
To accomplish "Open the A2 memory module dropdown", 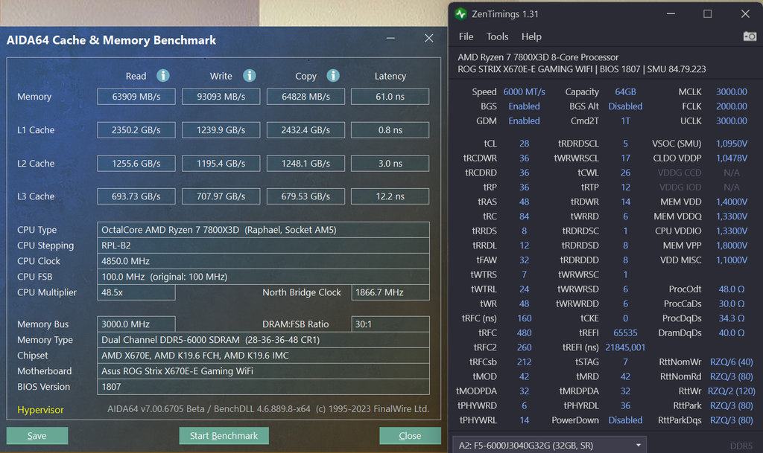I will point(549,446).
